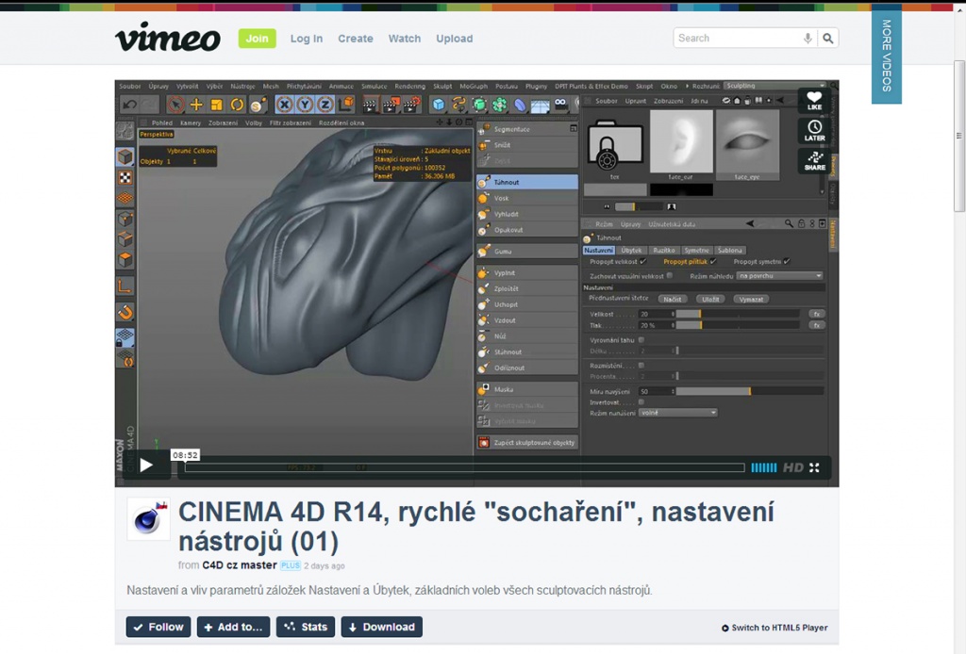Image resolution: width=966 pixels, height=654 pixels.
Task: Click the coordinate system cube icon
Action: [x=345, y=104]
